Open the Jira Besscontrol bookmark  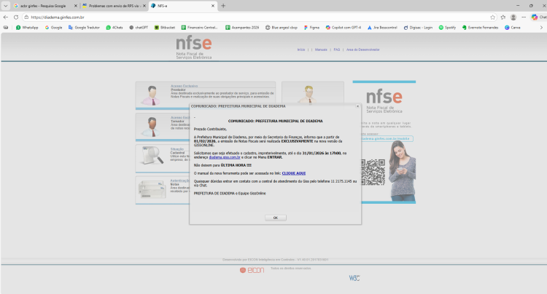point(382,28)
